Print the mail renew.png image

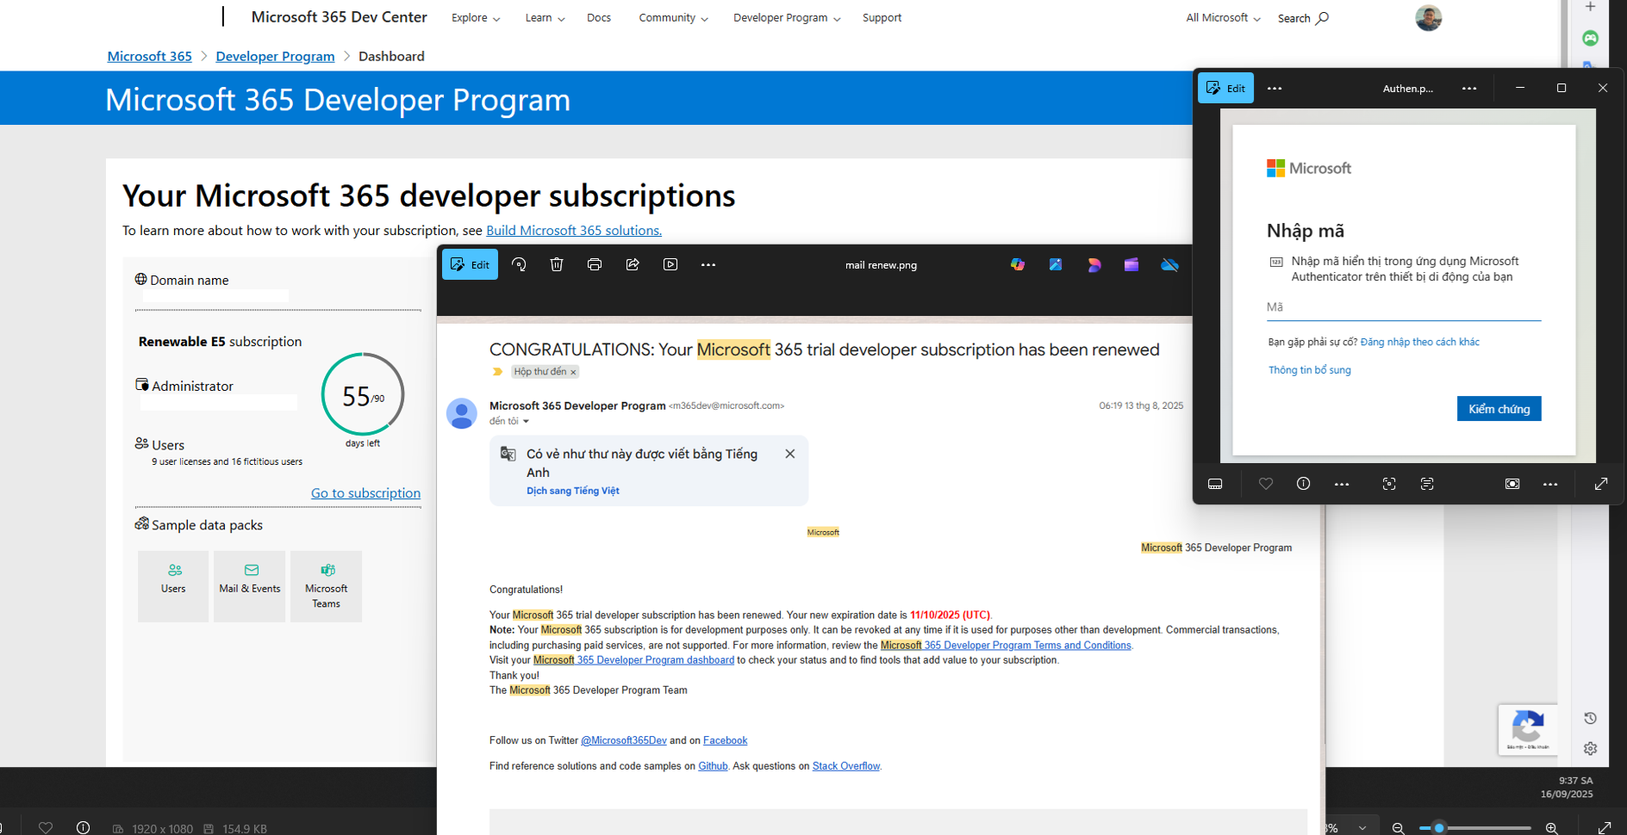pos(595,264)
